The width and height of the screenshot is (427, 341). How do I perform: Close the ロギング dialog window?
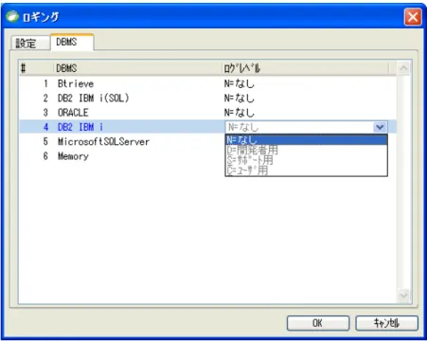413,17
